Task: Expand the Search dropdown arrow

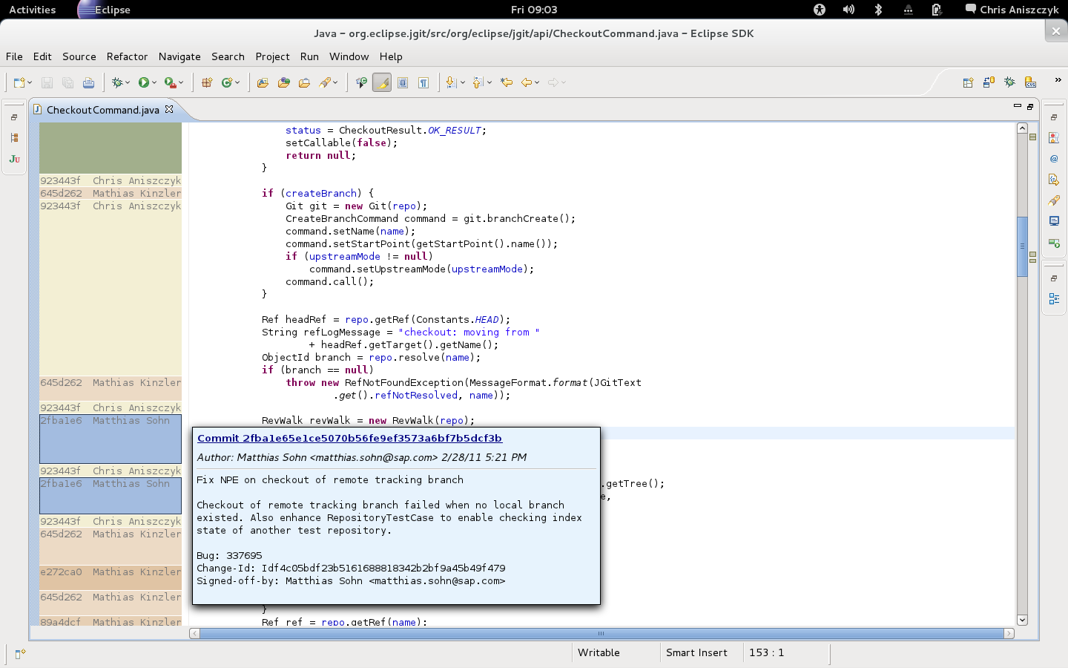Action: (x=335, y=82)
